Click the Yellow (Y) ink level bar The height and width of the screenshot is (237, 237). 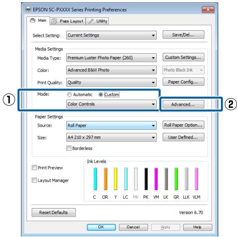(x=115, y=179)
